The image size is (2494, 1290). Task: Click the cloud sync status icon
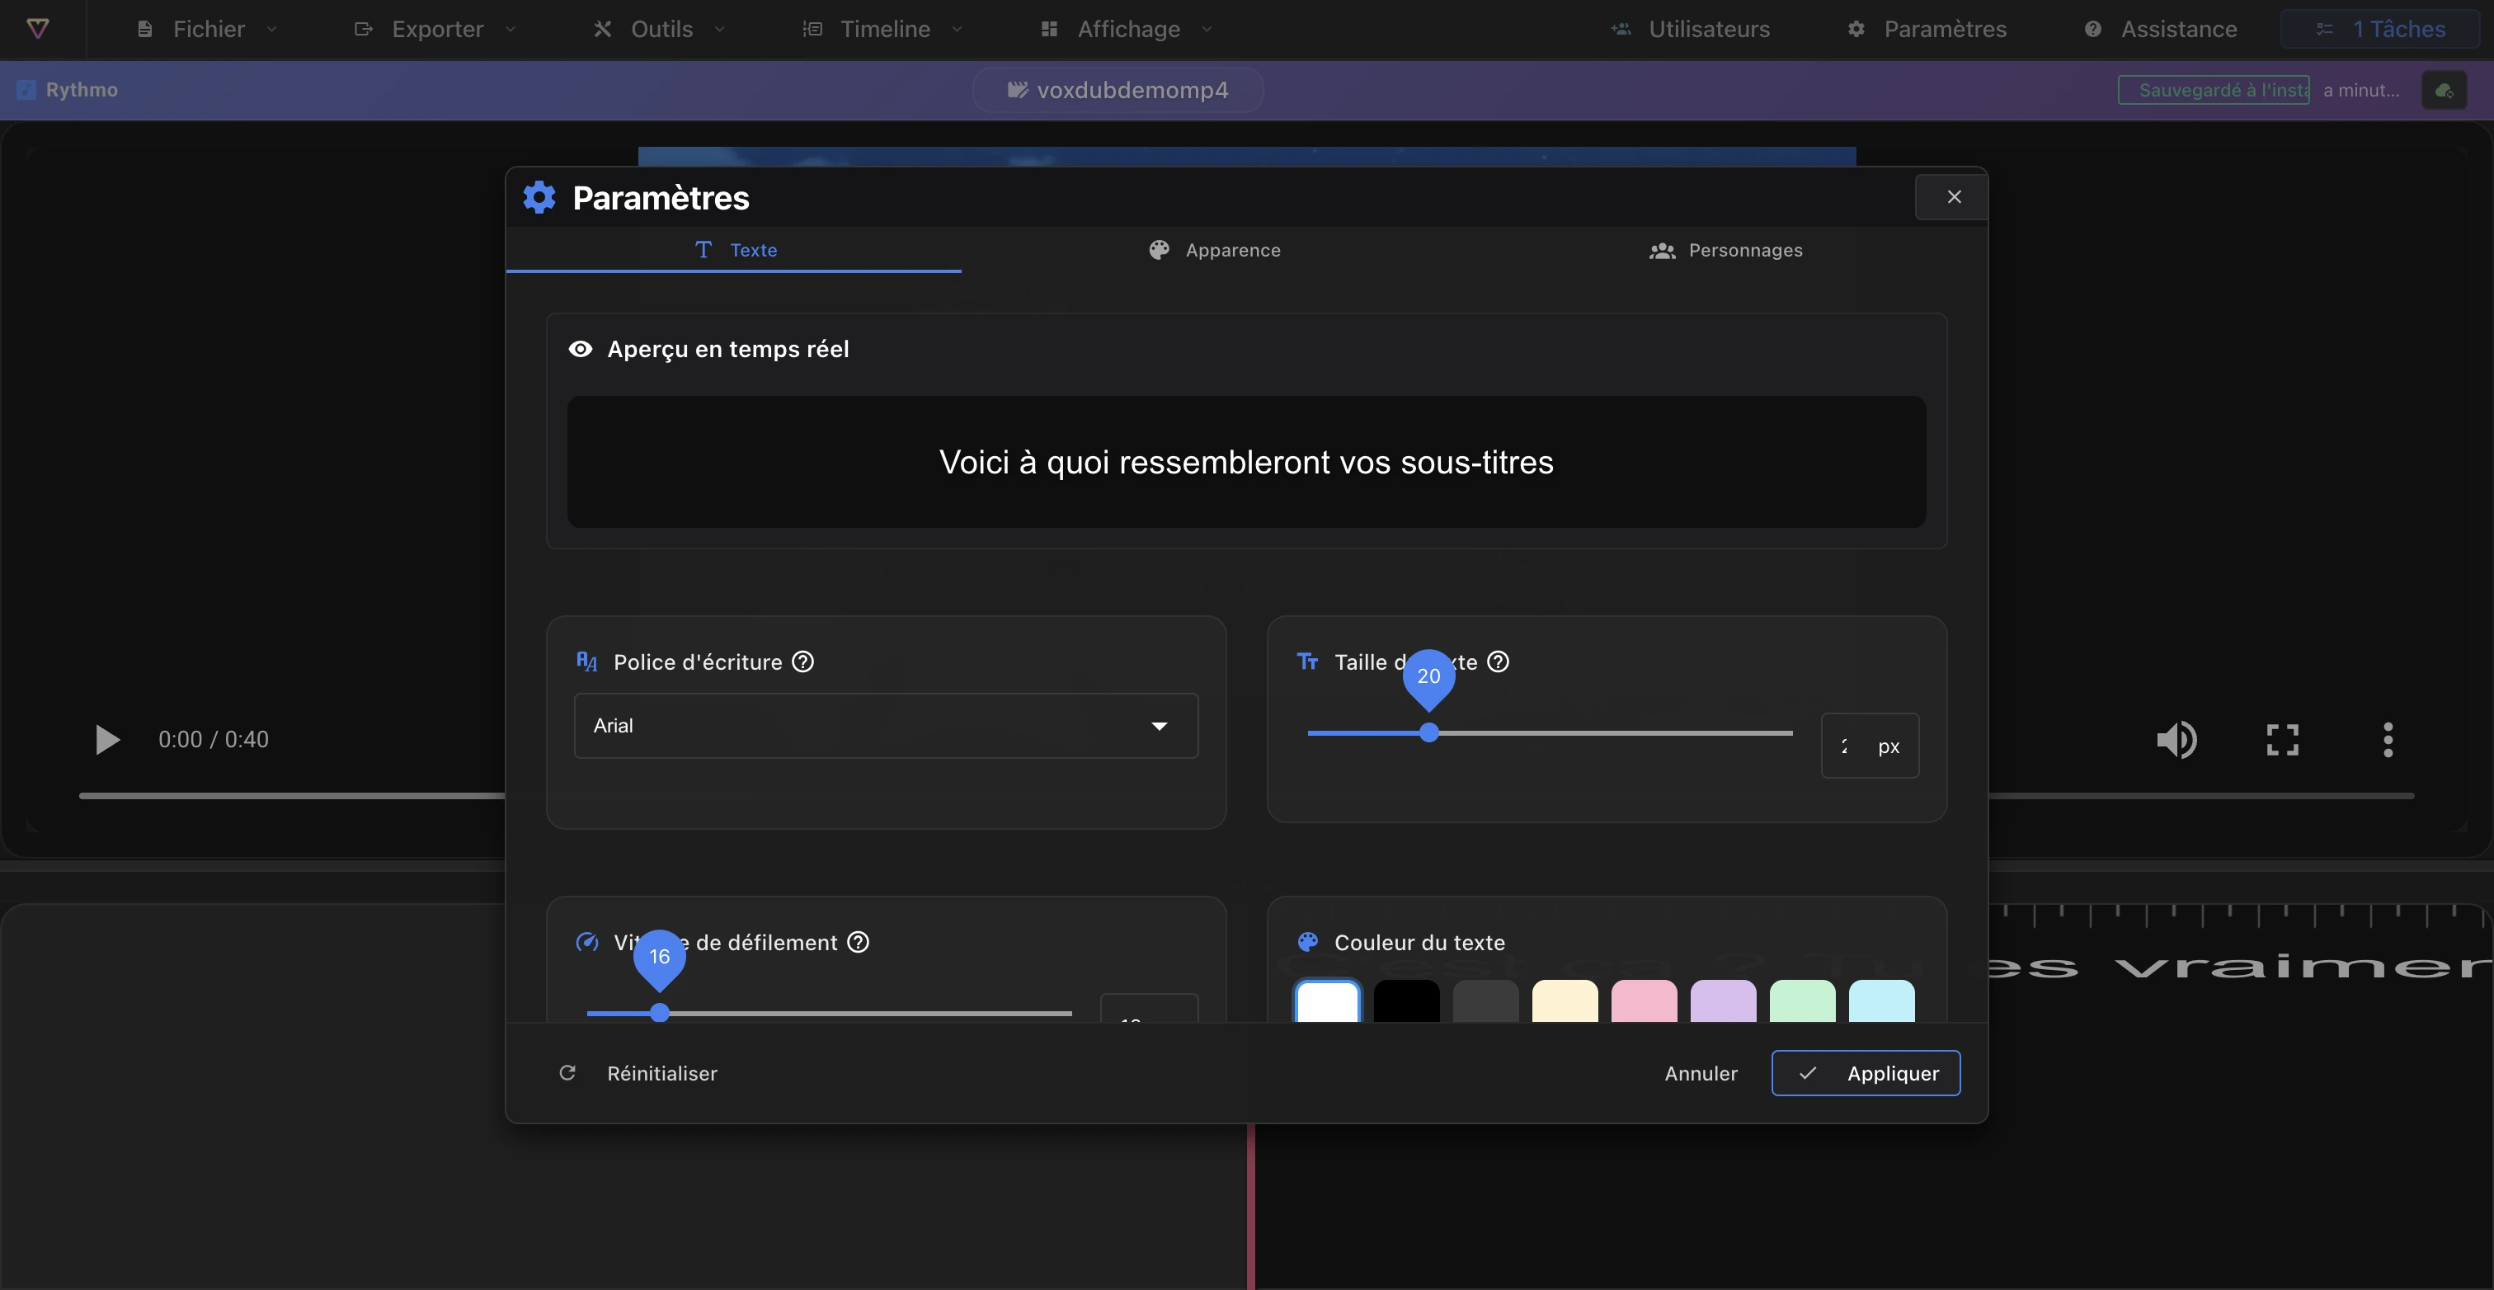click(x=2444, y=90)
